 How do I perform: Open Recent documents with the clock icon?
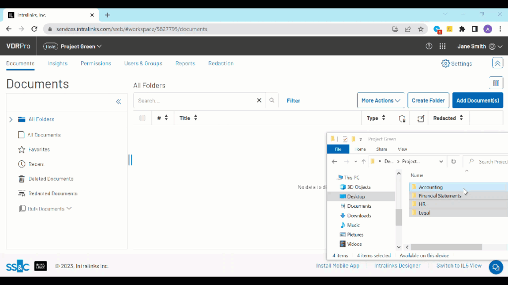click(x=21, y=164)
